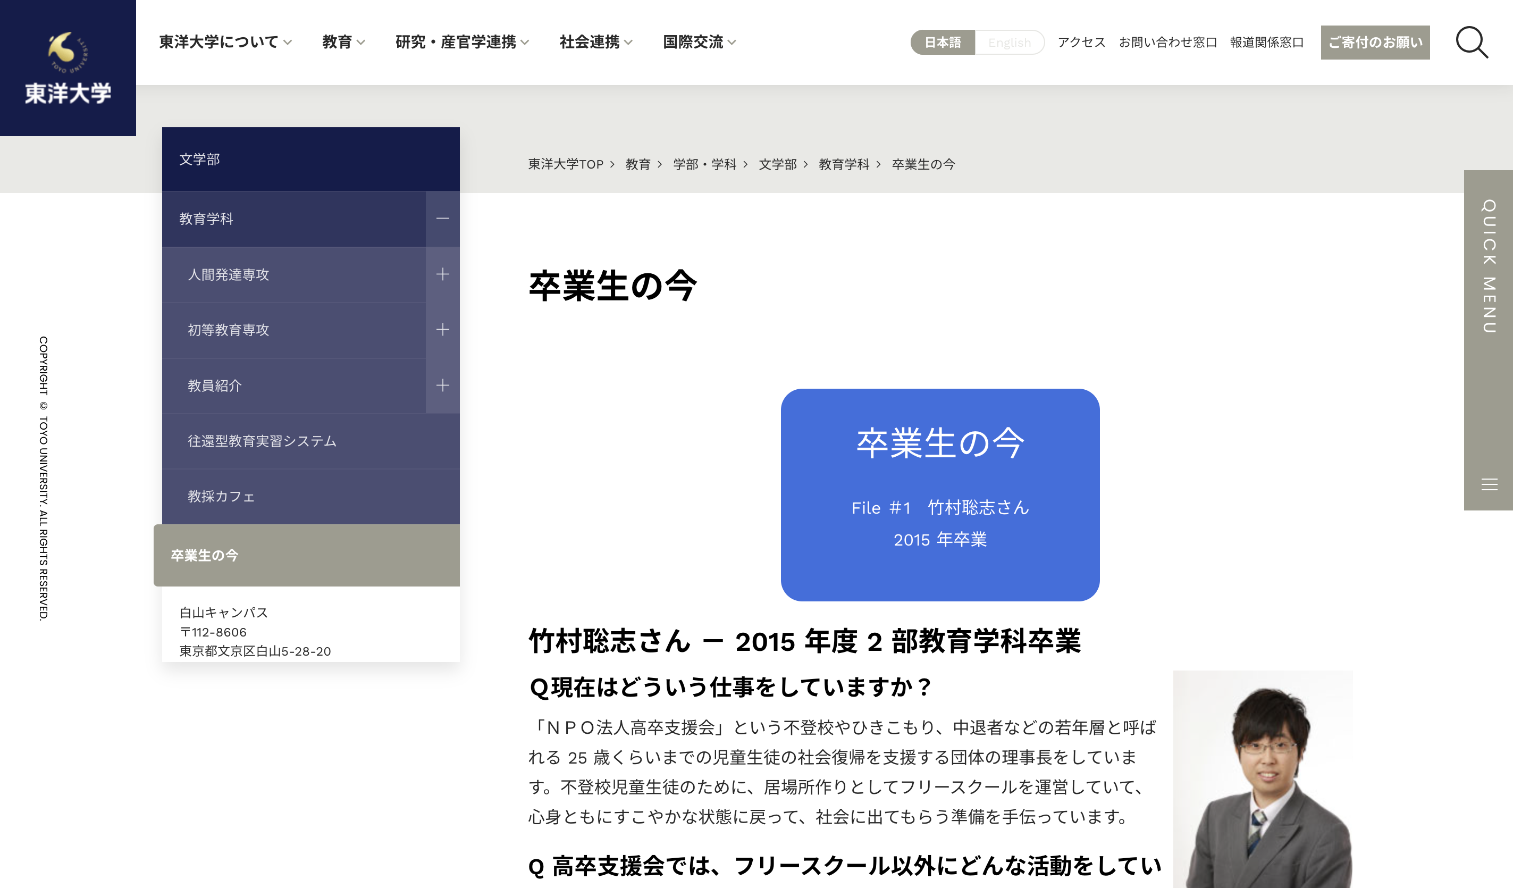Click the Toyo University logo
Screen dimensions: 1513x888
pyautogui.click(x=68, y=68)
